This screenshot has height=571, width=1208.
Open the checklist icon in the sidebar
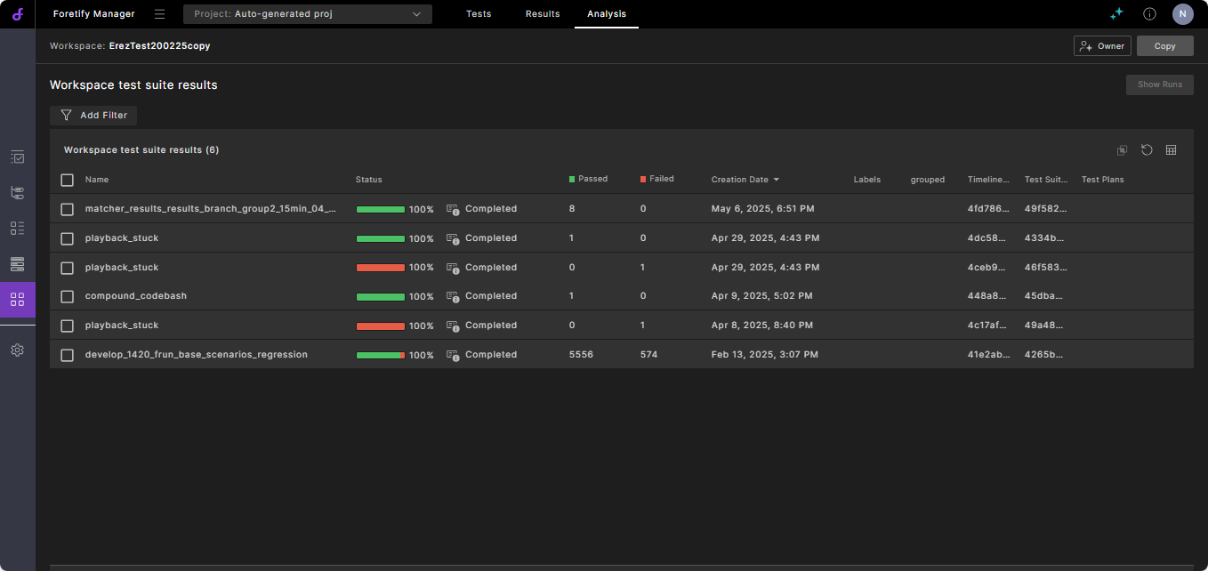(x=17, y=157)
